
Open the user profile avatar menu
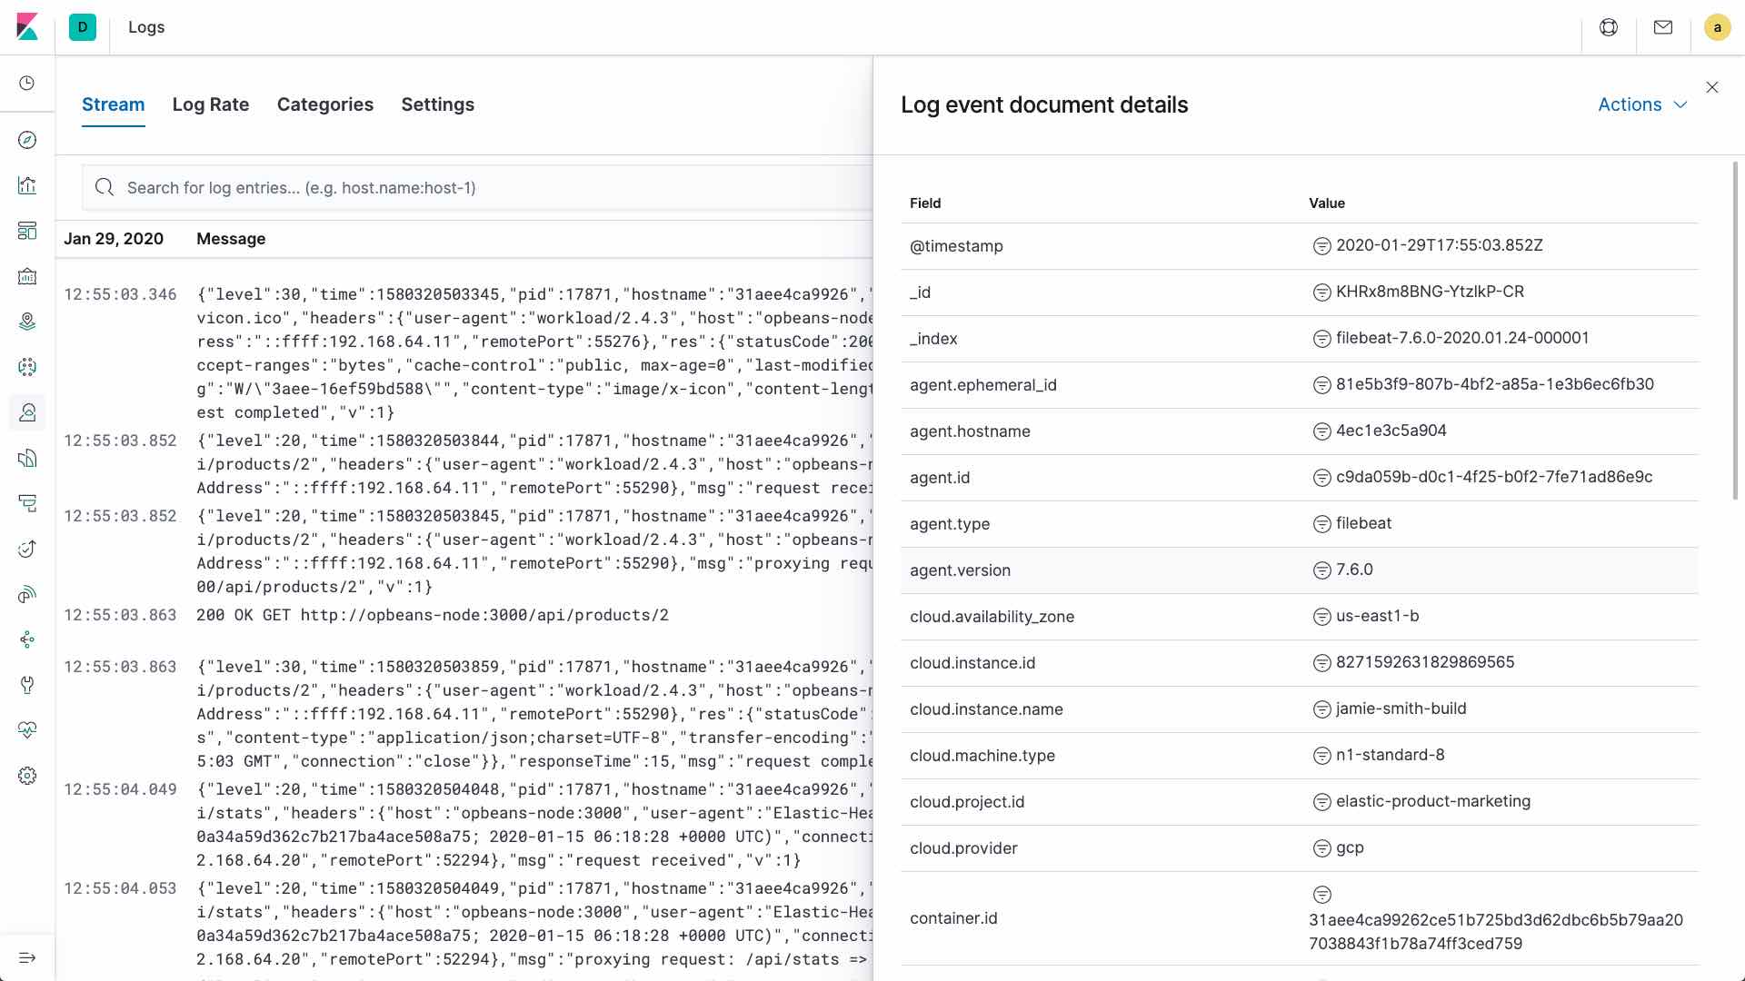pyautogui.click(x=1717, y=27)
